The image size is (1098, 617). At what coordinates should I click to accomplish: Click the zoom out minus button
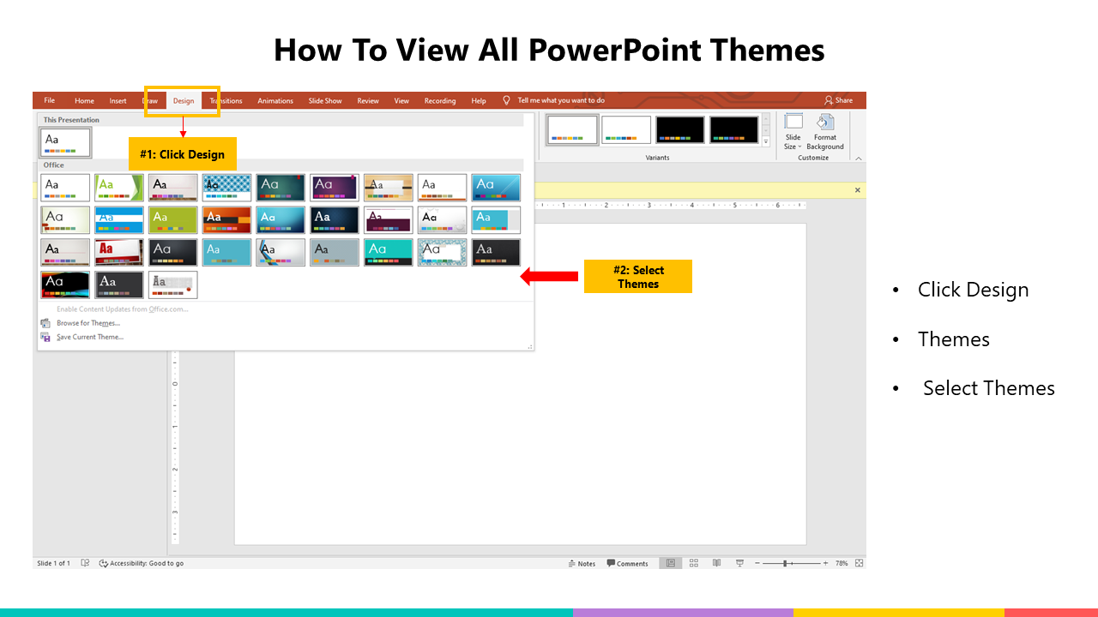click(757, 563)
